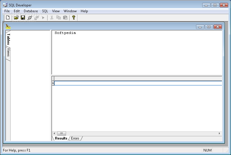
Task: Open the Database menu
Action: [x=31, y=11]
